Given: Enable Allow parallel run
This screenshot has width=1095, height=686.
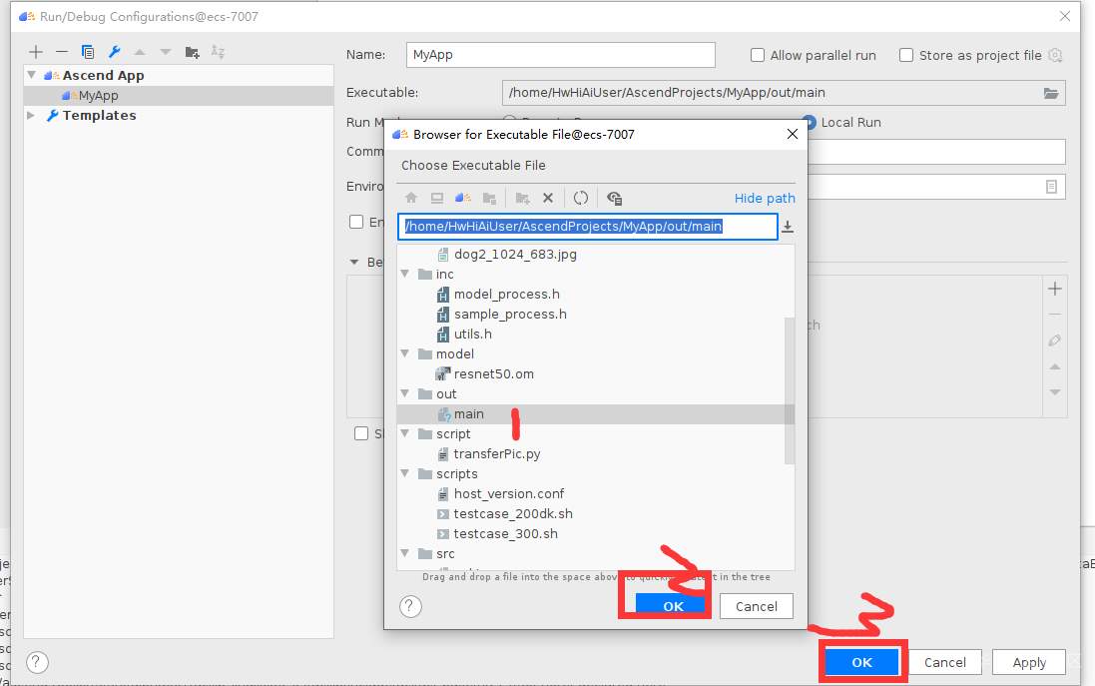Looking at the screenshot, I should coord(757,55).
